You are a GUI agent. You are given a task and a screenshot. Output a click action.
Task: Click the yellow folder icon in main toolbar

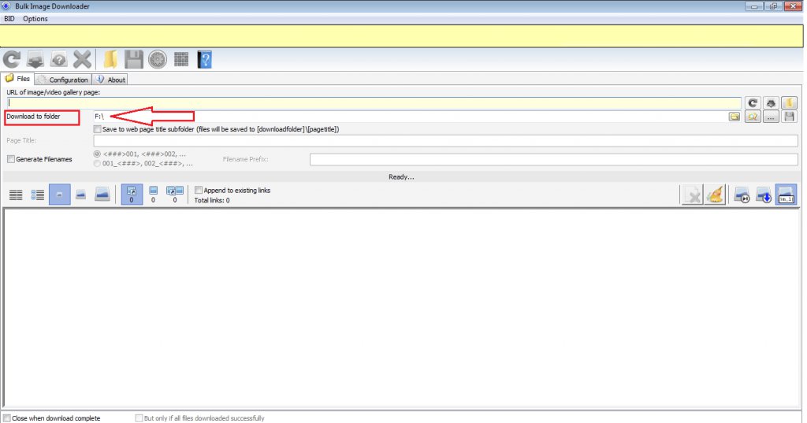(110, 60)
